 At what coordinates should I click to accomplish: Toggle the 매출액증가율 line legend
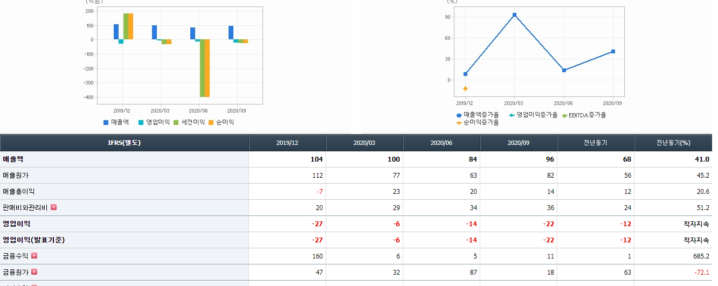[x=478, y=115]
